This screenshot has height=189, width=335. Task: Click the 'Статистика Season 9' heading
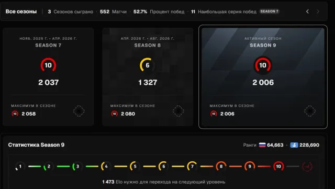[36, 144]
